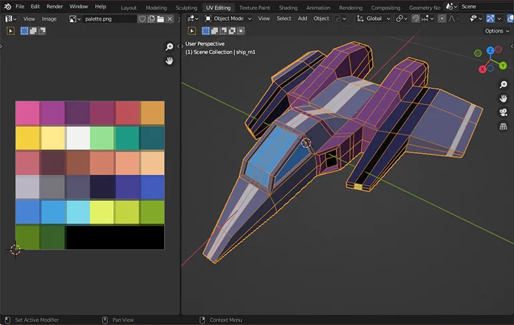
Task: Open the 3D viewport editor type menu
Action: [x=193, y=19]
